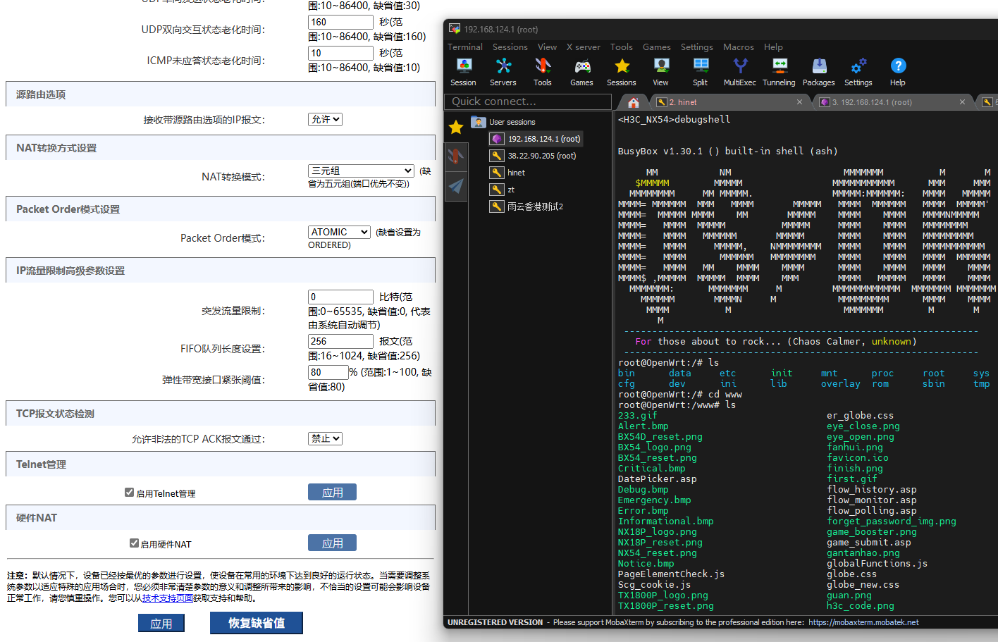Open the Games toolbar icon
Screen dimensions: 998x642
click(582, 66)
